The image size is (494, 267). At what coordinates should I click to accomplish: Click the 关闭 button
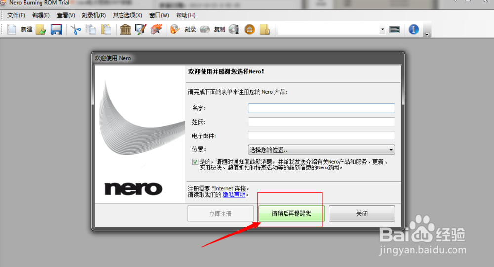pyautogui.click(x=362, y=214)
